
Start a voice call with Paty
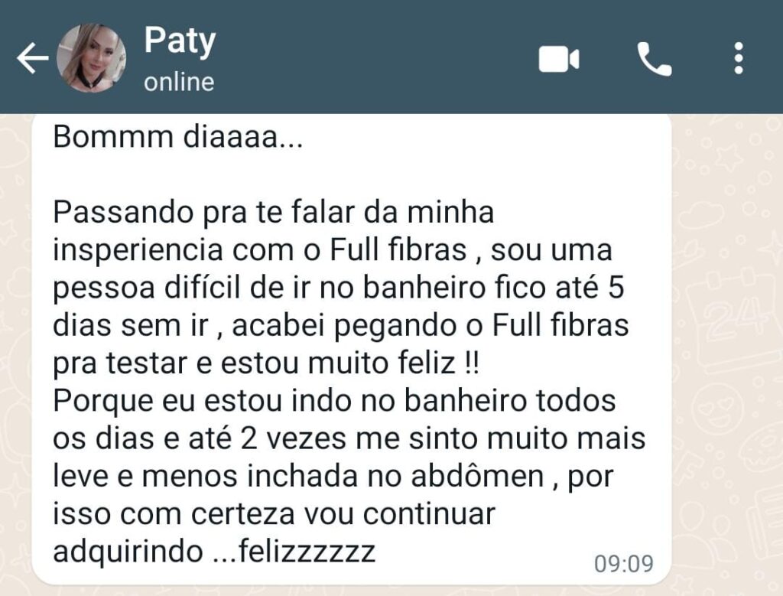click(655, 59)
